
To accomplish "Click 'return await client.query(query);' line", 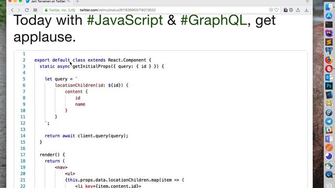I will click(86, 136).
